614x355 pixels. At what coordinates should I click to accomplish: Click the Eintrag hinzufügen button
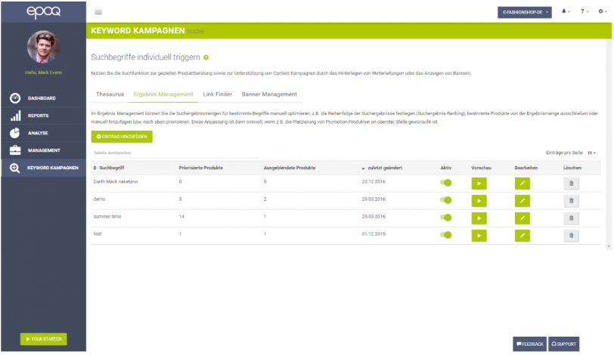click(x=122, y=137)
